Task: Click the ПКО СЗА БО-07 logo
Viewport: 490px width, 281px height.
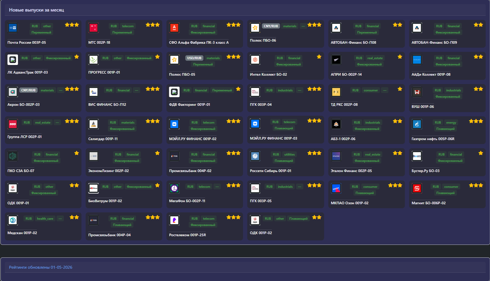Action: click(x=13, y=156)
